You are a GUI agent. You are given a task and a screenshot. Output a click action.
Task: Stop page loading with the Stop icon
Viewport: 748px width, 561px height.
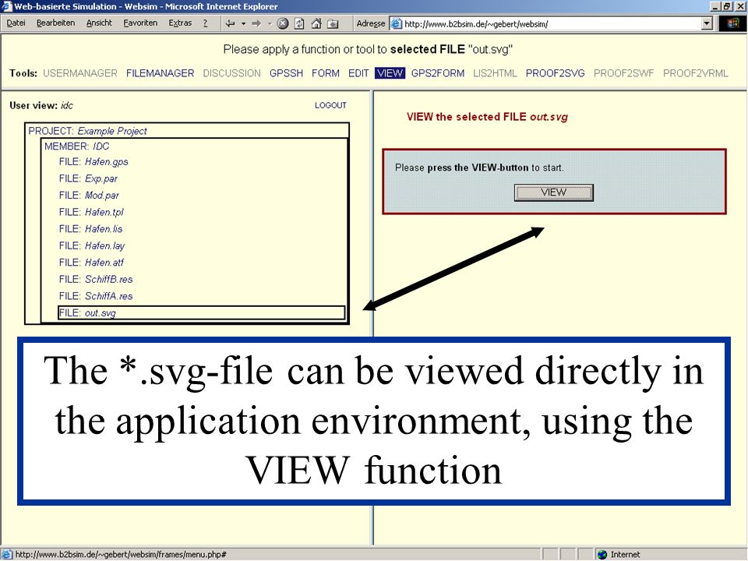pos(283,23)
